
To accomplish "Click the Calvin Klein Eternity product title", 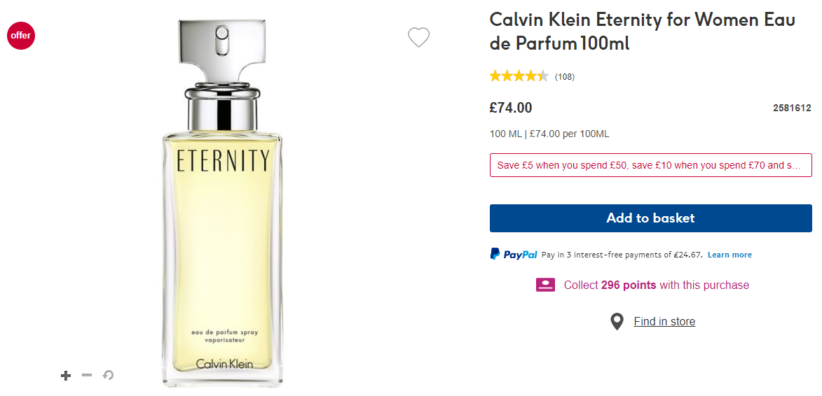I will 642,32.
